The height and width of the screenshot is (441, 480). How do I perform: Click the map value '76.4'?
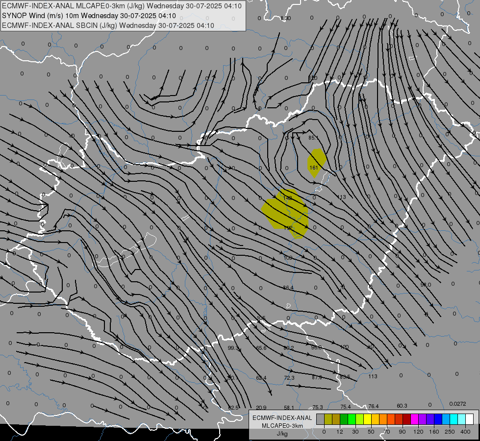click(x=374, y=406)
